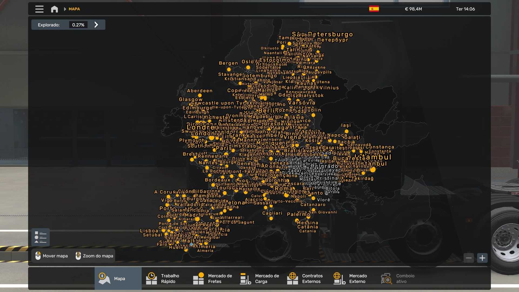Click the MAPA breadcrumb label
The width and height of the screenshot is (519, 292).
74,9
